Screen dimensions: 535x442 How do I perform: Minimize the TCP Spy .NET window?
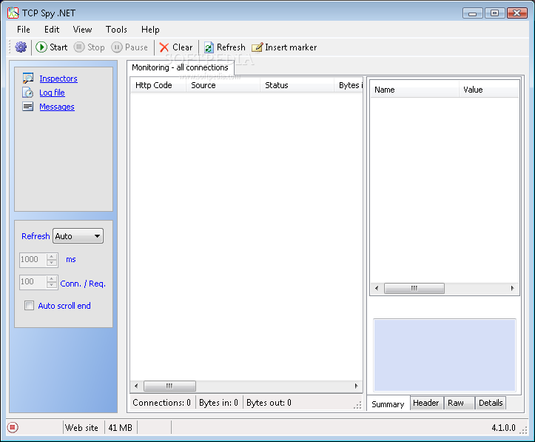(x=473, y=13)
